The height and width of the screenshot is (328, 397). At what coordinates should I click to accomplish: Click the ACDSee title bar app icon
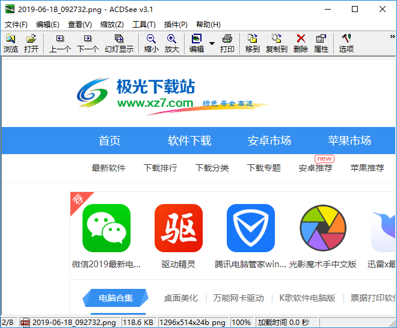coord(10,9)
